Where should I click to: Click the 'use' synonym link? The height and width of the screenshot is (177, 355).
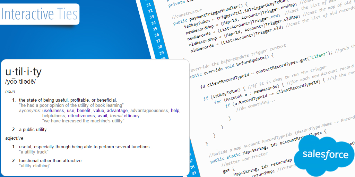click(x=70, y=111)
